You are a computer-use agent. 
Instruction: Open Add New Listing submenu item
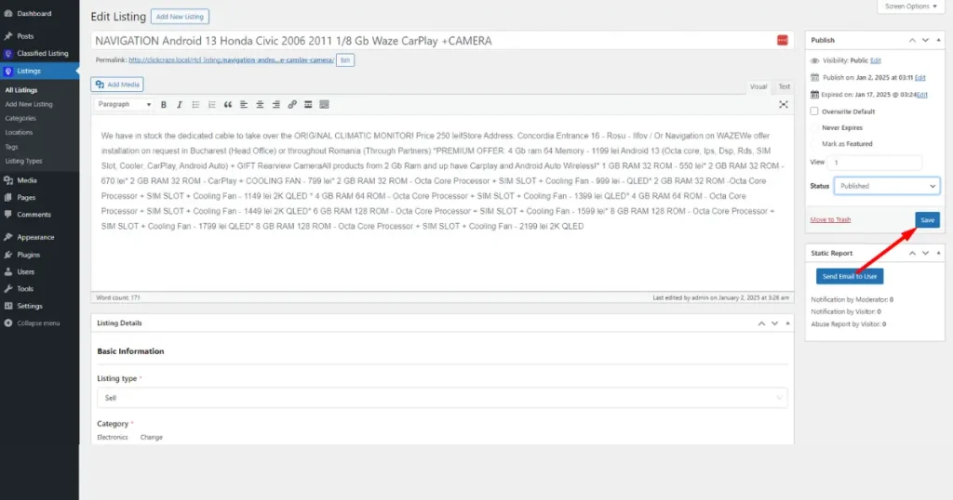[29, 104]
